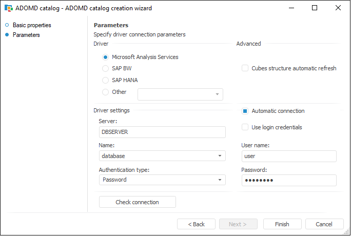Go to Basic properties step
The height and width of the screenshot is (236, 351).
(x=32, y=25)
